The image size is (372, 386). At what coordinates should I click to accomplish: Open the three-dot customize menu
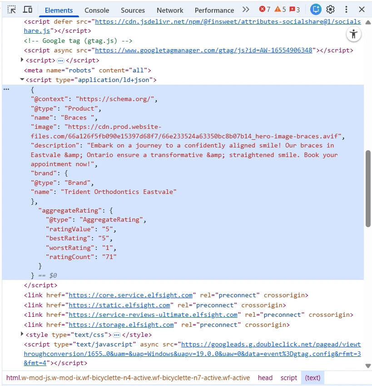[x=346, y=10]
